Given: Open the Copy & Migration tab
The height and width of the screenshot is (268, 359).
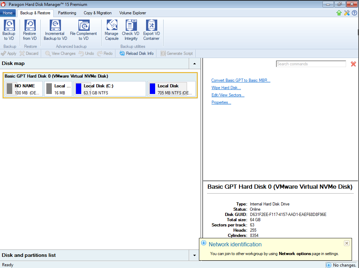Looking at the screenshot, I should 97,13.
